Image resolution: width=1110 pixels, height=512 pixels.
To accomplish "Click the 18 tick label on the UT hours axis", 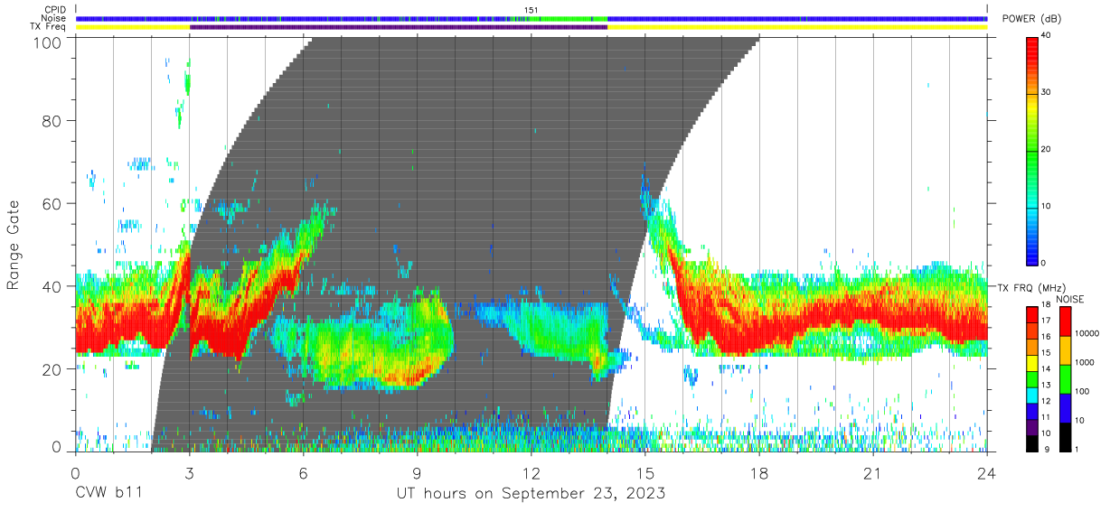I will click(x=759, y=473).
